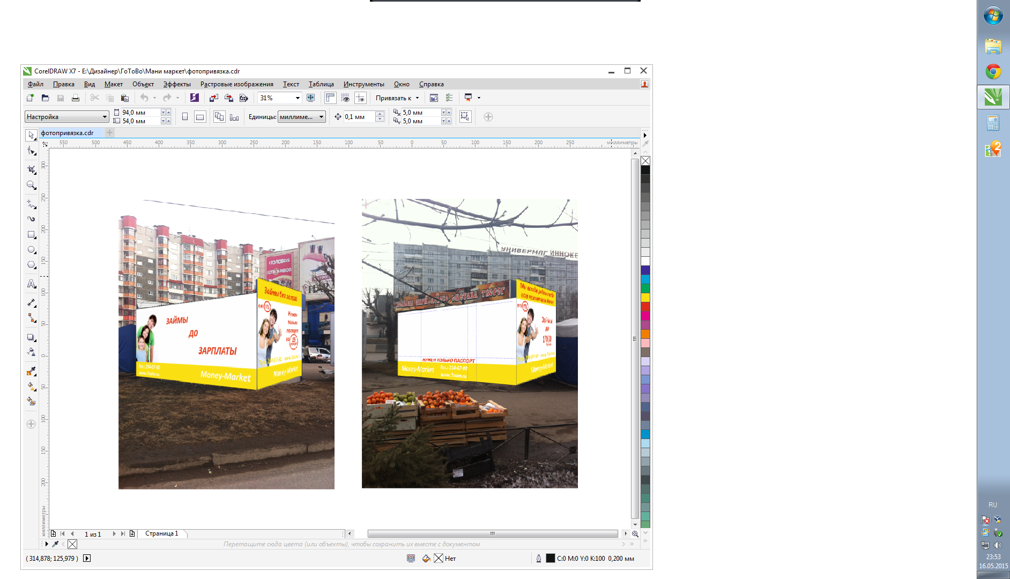Open the Правка menu
1010x579 pixels.
point(64,84)
